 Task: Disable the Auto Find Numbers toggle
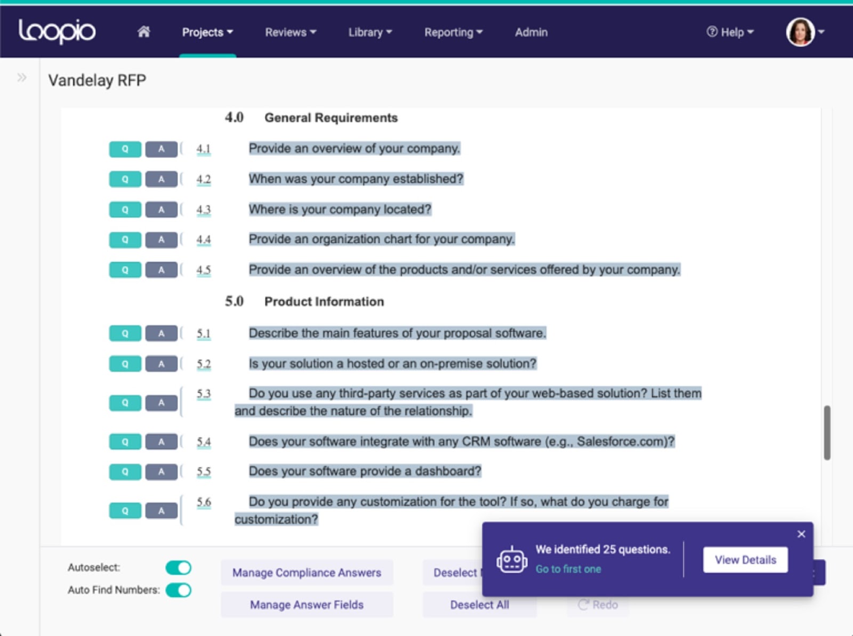tap(178, 590)
